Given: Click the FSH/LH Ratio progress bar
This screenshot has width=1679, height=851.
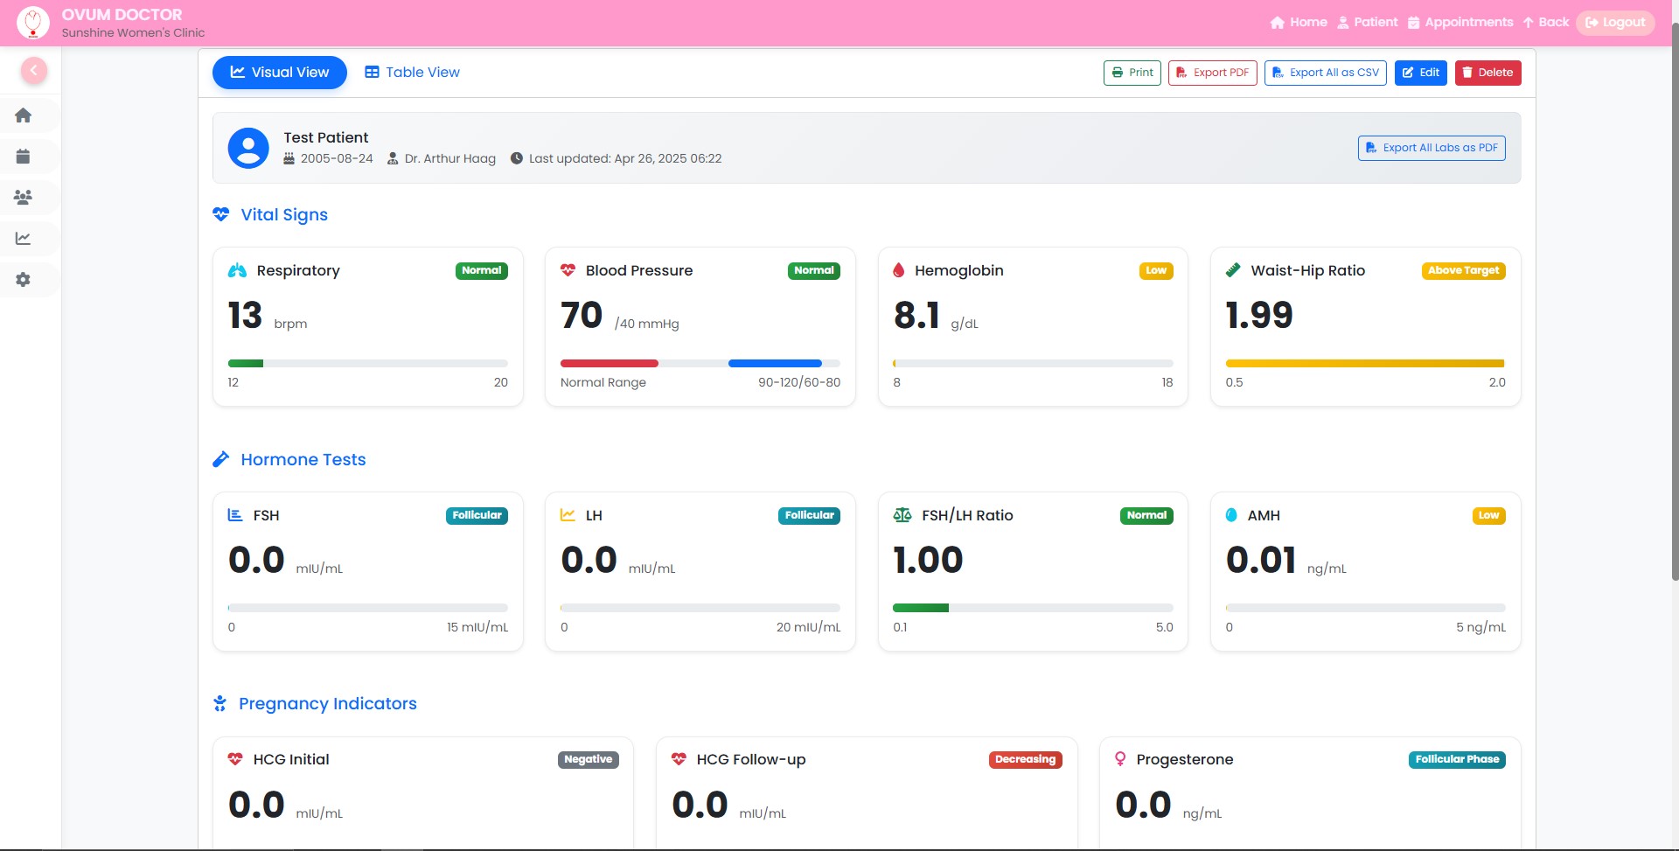Looking at the screenshot, I should (1032, 607).
